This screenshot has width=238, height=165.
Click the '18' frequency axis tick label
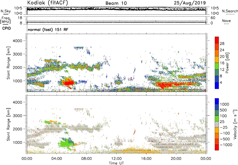(20, 18)
